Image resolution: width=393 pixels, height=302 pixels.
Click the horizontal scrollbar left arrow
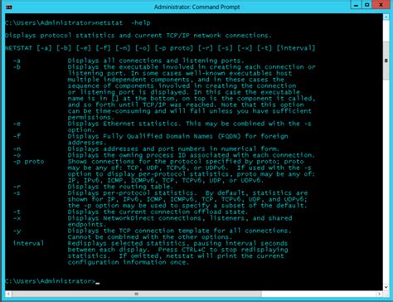[8, 294]
